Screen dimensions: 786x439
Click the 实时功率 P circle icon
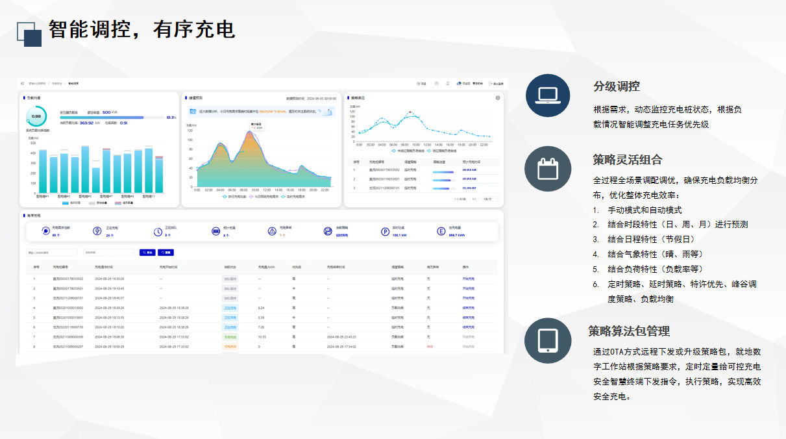click(x=385, y=232)
